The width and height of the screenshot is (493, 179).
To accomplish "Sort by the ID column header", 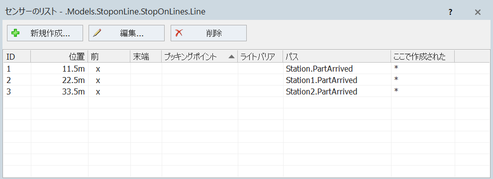I will pyautogui.click(x=17, y=57).
